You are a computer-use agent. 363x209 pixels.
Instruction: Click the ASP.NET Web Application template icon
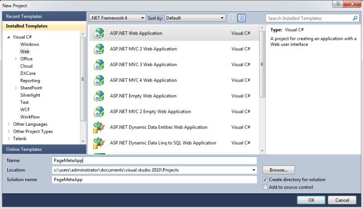[99, 34]
